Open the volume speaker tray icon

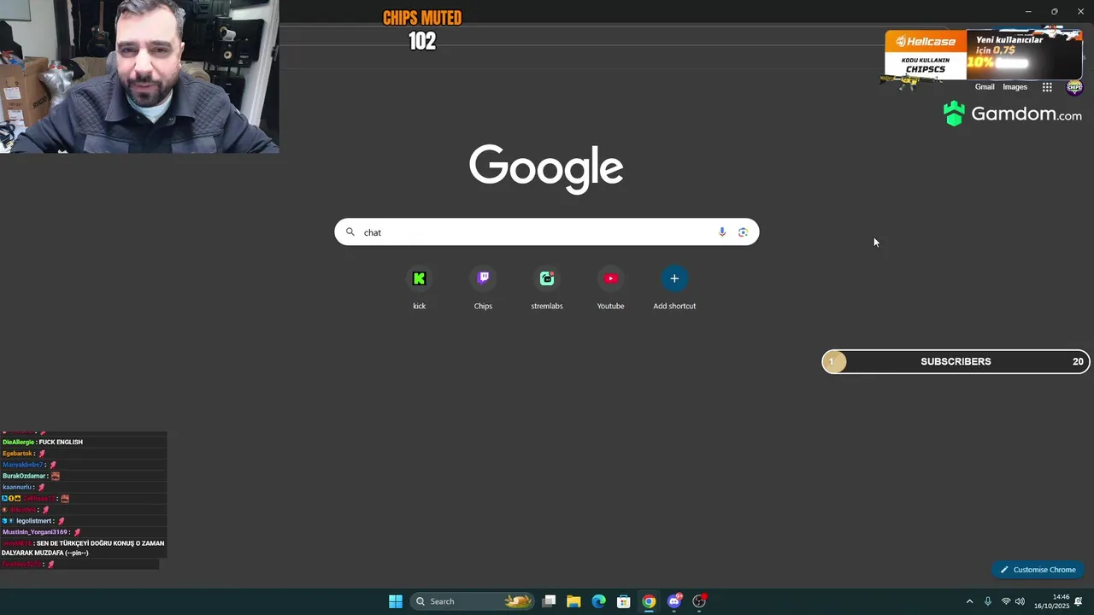click(x=1020, y=601)
